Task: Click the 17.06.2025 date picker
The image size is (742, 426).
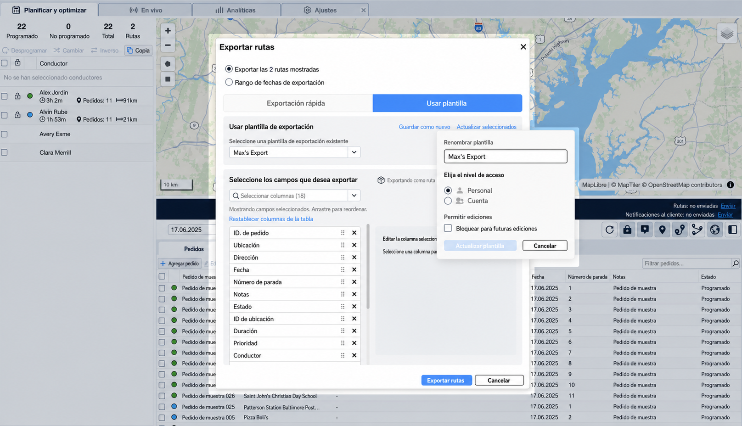Action: (191, 230)
